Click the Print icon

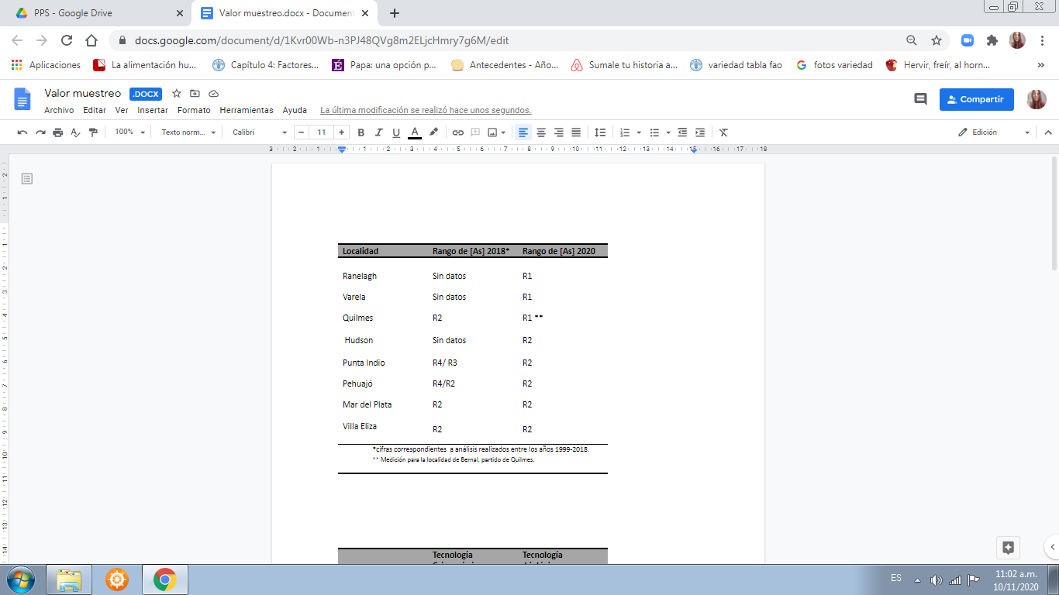click(58, 132)
